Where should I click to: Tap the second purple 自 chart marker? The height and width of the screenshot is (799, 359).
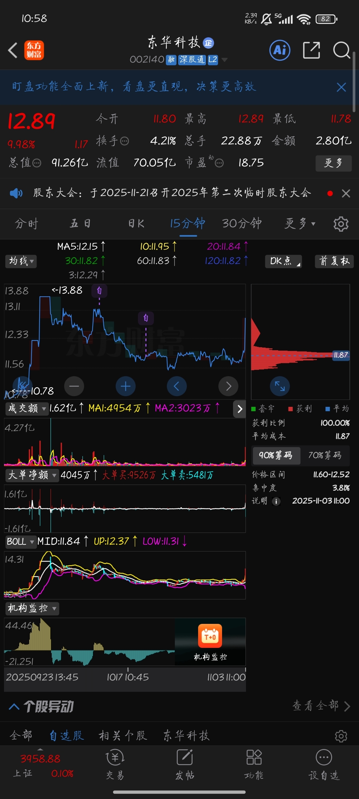point(146,318)
